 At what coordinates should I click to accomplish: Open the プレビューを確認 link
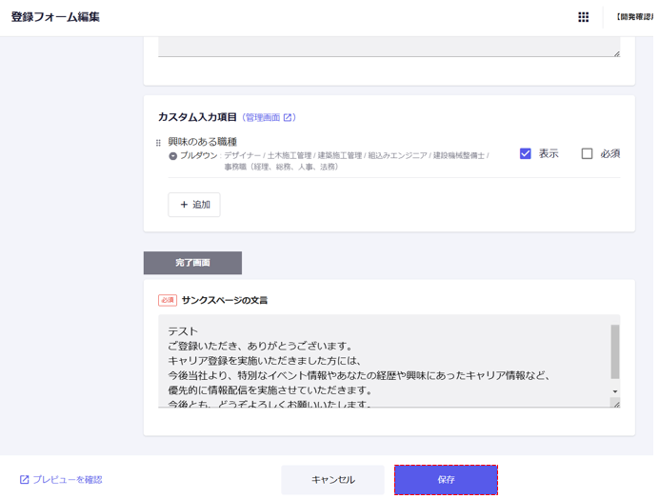68,480
